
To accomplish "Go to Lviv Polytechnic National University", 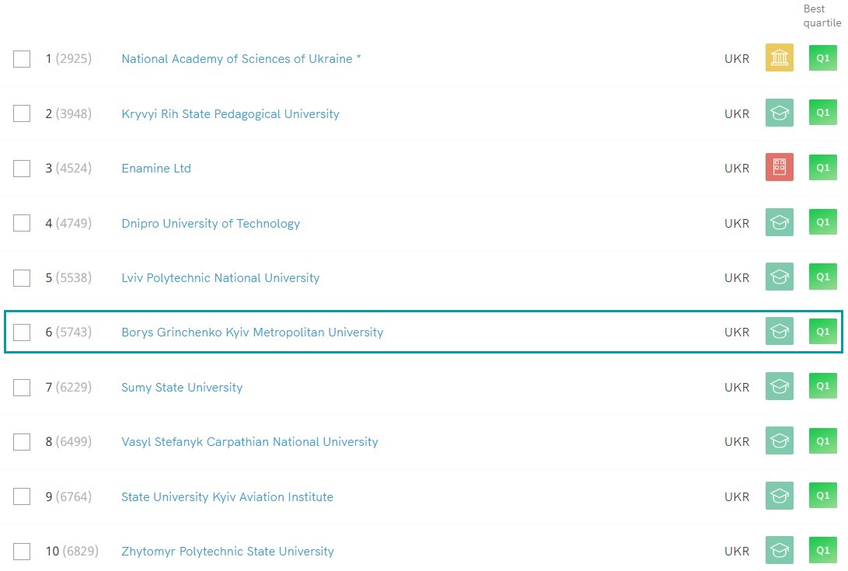I will (x=220, y=278).
